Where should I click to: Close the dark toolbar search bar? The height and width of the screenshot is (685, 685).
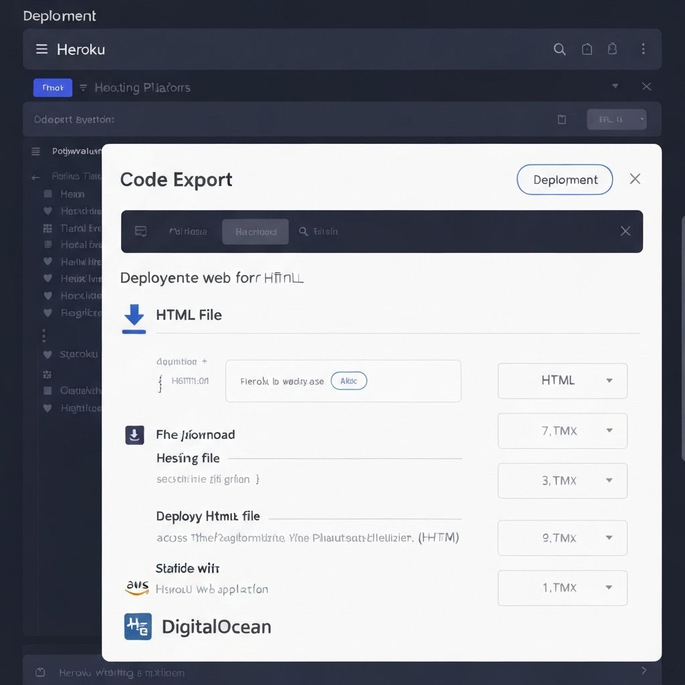click(x=625, y=231)
